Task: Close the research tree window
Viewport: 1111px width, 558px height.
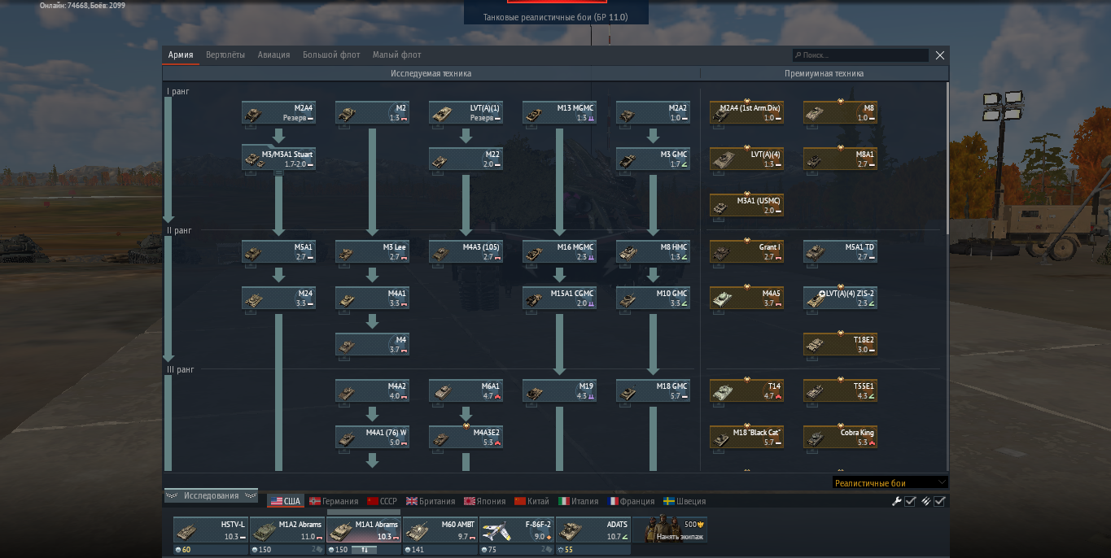Action: [x=940, y=55]
